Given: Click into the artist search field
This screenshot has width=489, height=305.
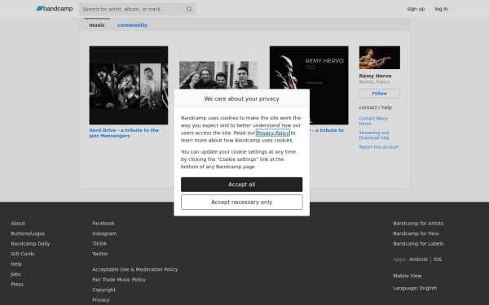Looking at the screenshot, I should 134,9.
